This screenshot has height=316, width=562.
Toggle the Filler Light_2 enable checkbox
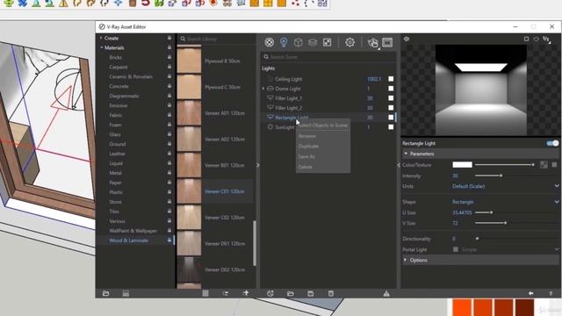(391, 107)
